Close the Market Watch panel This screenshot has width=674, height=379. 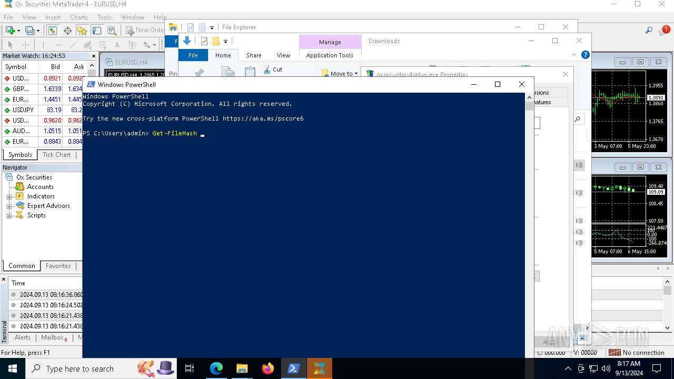94,56
